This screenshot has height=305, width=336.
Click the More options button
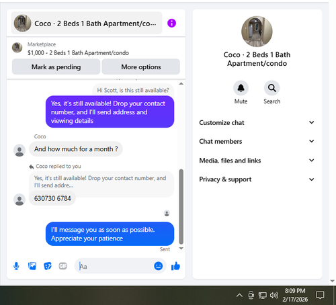(141, 67)
